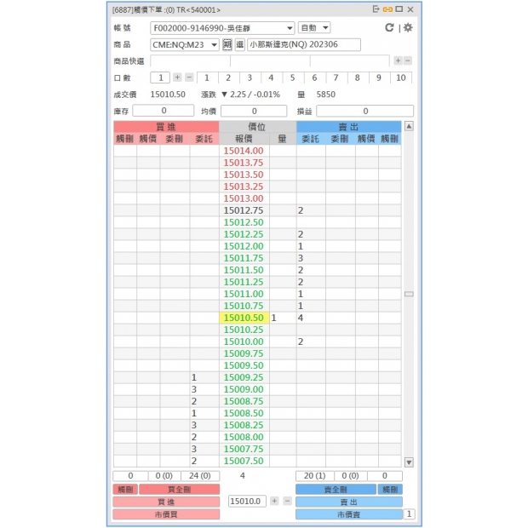Click the price row 15014.00
Image resolution: width=528 pixels, height=528 pixels.
[244, 151]
